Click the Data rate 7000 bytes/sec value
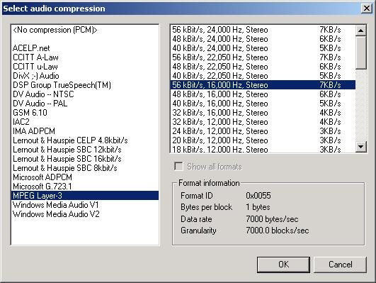This screenshot has height=283, width=376. click(272, 219)
